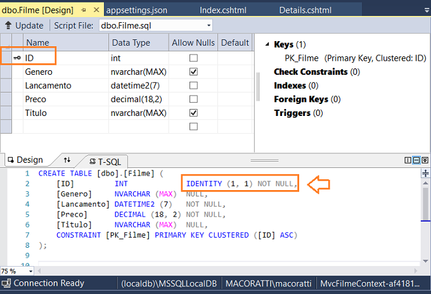Open the 75 % zoom dropdown
Image resolution: width=431 pixels, height=294 pixels.
[x=30, y=271]
